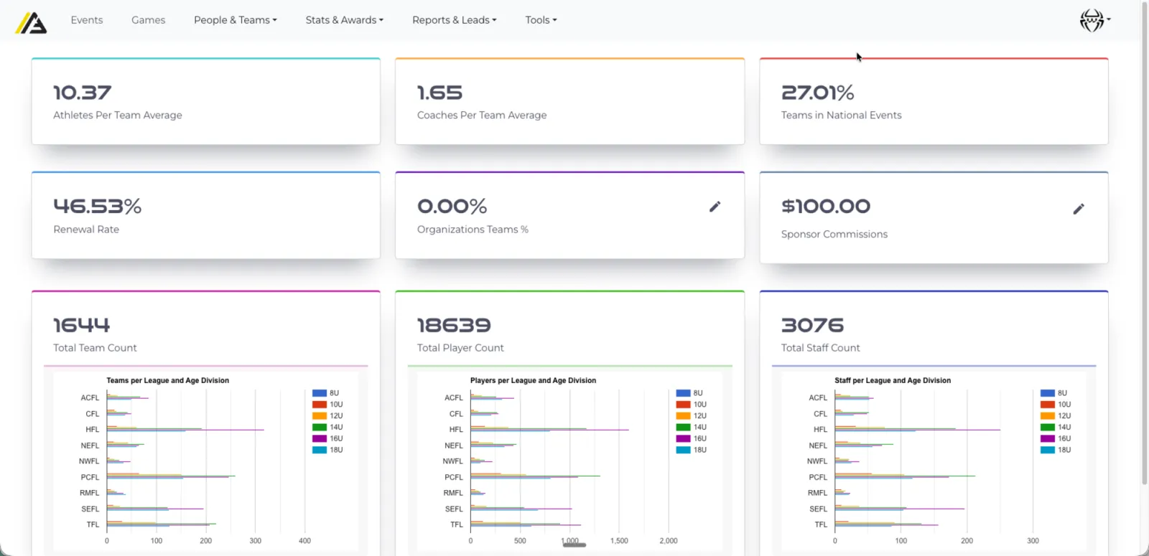This screenshot has height=556, width=1149.
Task: Click the 27.01% Teams in National Events value
Action: (818, 93)
